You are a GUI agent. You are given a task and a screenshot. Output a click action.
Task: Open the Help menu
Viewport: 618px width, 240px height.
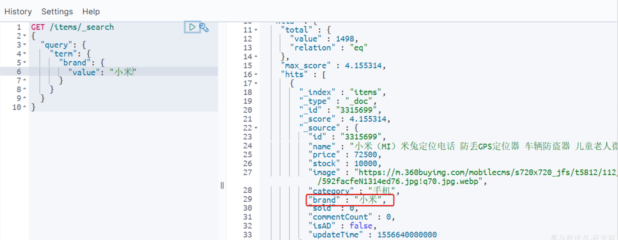(91, 12)
